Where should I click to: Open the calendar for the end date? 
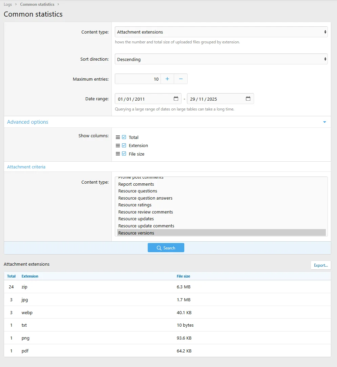248,99
